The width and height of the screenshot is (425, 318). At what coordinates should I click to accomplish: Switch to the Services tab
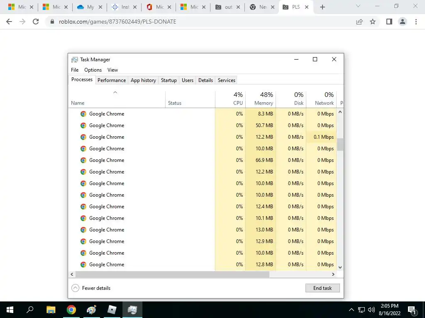coord(227,80)
